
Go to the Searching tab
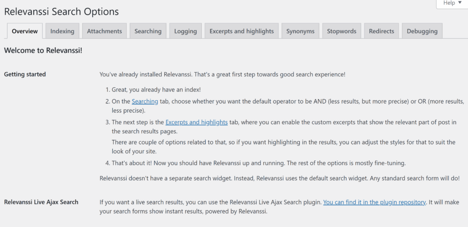[x=148, y=31]
